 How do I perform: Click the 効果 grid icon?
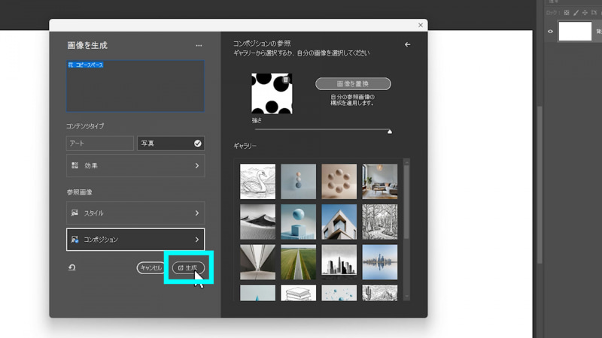(74, 165)
